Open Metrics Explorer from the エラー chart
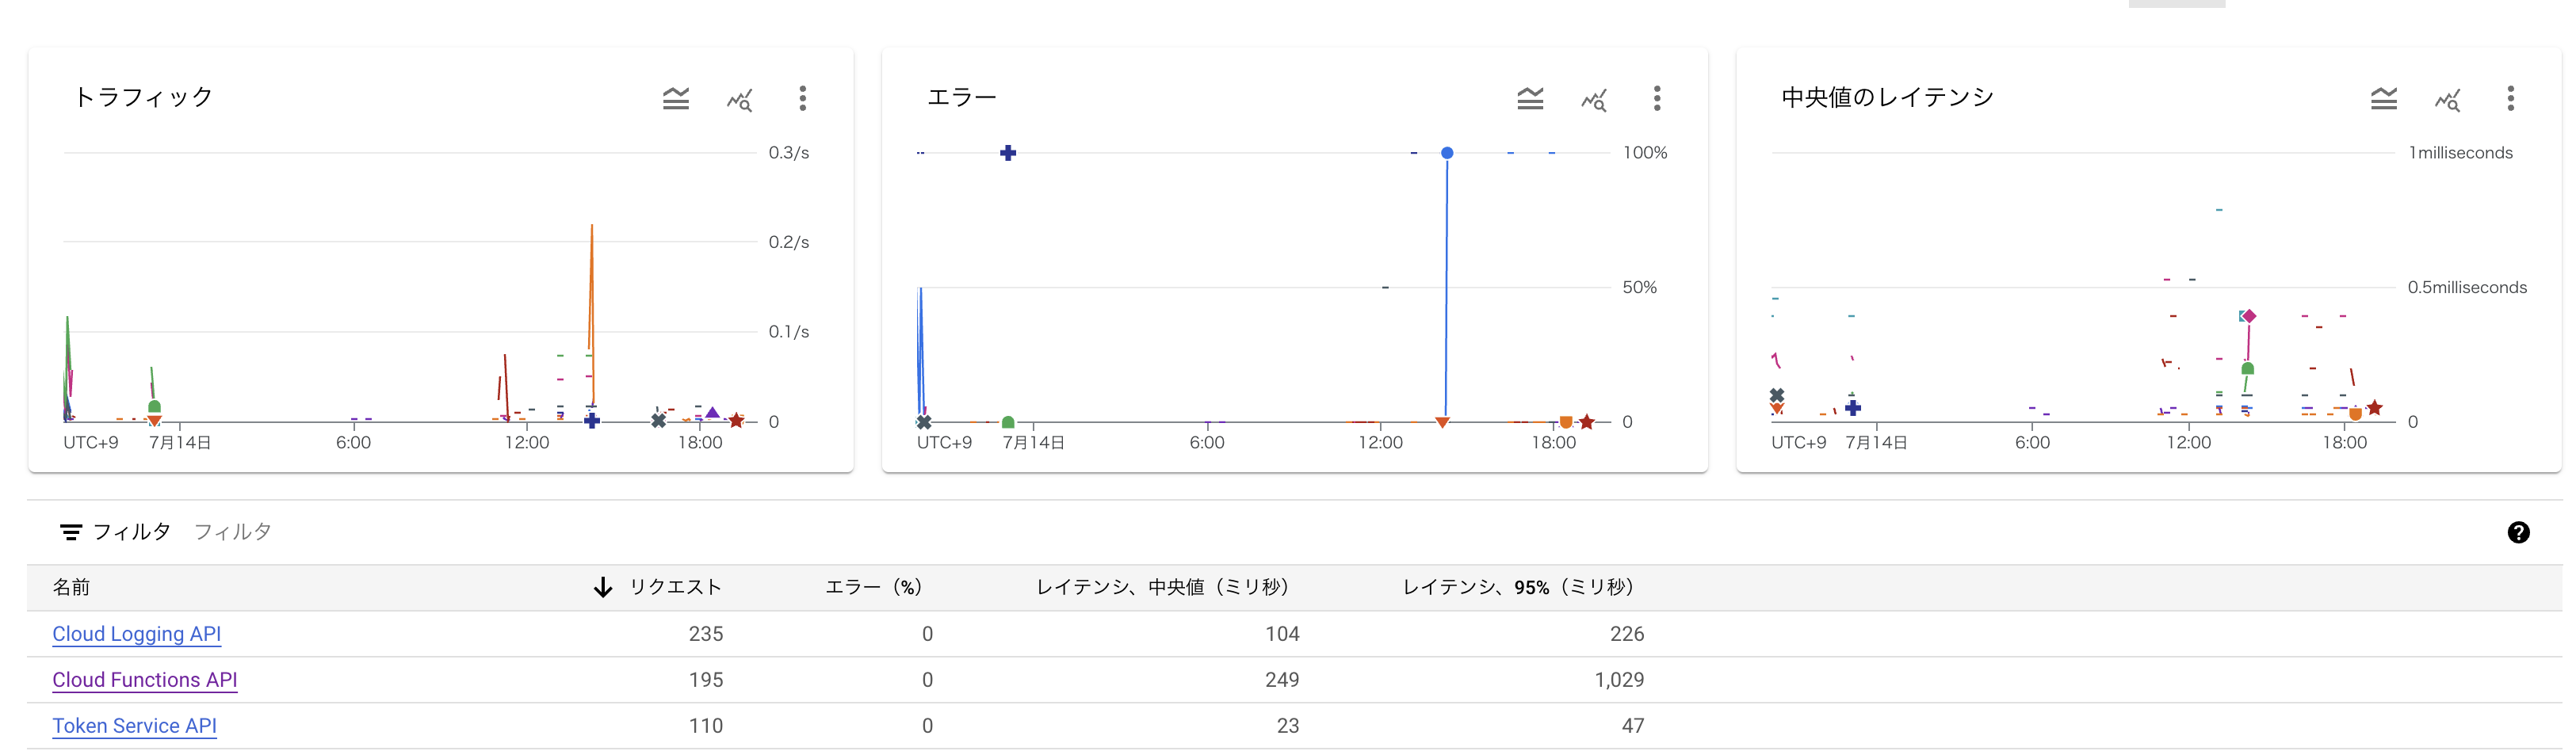2576x751 pixels. (1595, 99)
